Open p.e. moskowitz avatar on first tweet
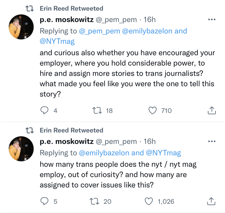This screenshot has height=213, width=225. (x=21, y=27)
